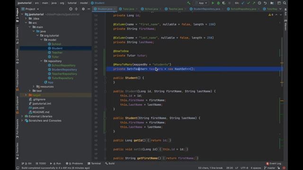
Task: Search everywhere with the magnifier icon
Action: (x=285, y=3)
